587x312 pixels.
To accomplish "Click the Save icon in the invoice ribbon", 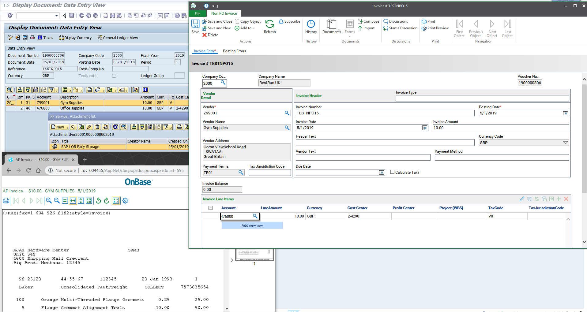I will [x=195, y=24].
